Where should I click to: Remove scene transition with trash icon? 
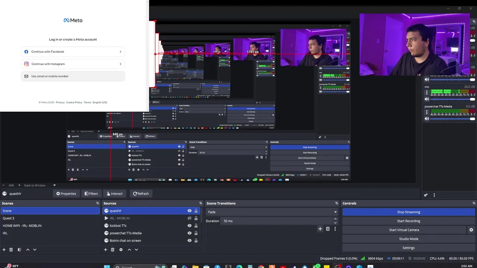click(328, 229)
